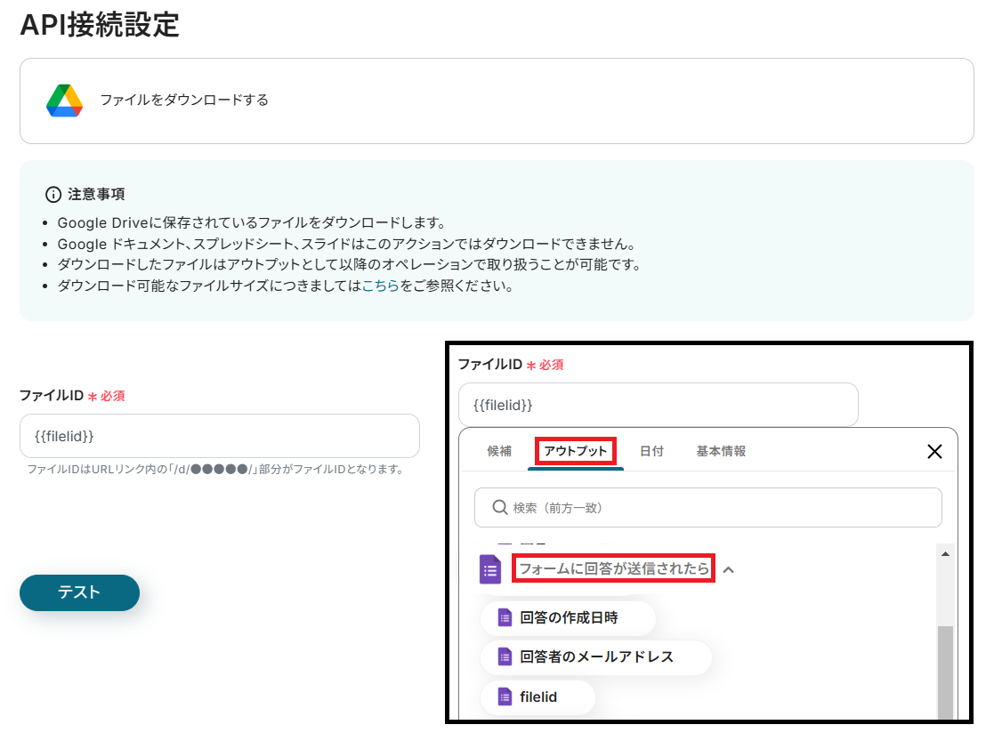
Task: Click the Google Drive logo icon
Action: point(64,101)
